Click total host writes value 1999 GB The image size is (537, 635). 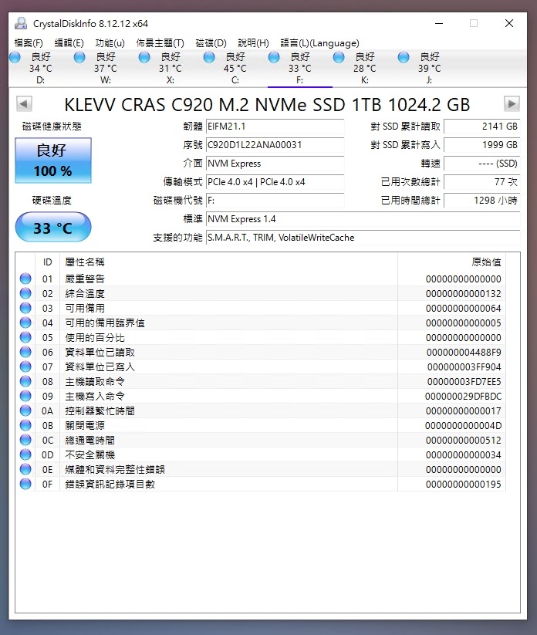(482, 145)
